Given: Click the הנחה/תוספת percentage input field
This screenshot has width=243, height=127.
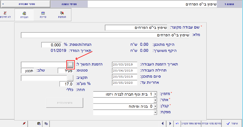Looking at the screenshot, I should [51, 45].
